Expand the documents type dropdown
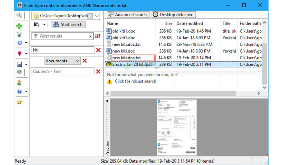This screenshot has height=165, width=286. pos(78,61)
